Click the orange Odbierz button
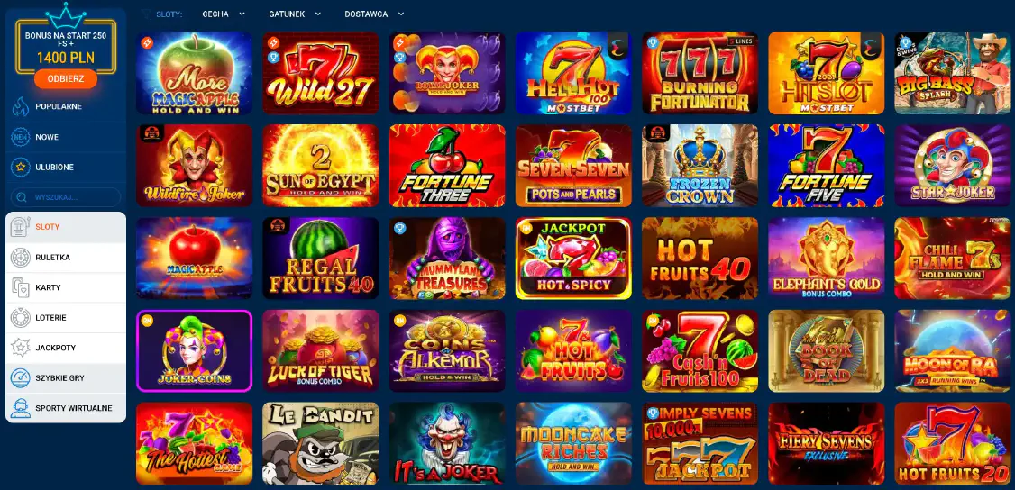This screenshot has width=1015, height=490. click(66, 79)
